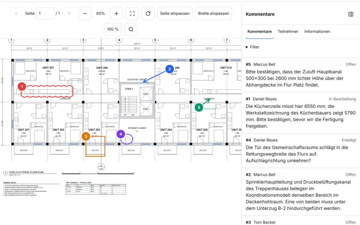Click the 40% zoom level readout

point(100,13)
